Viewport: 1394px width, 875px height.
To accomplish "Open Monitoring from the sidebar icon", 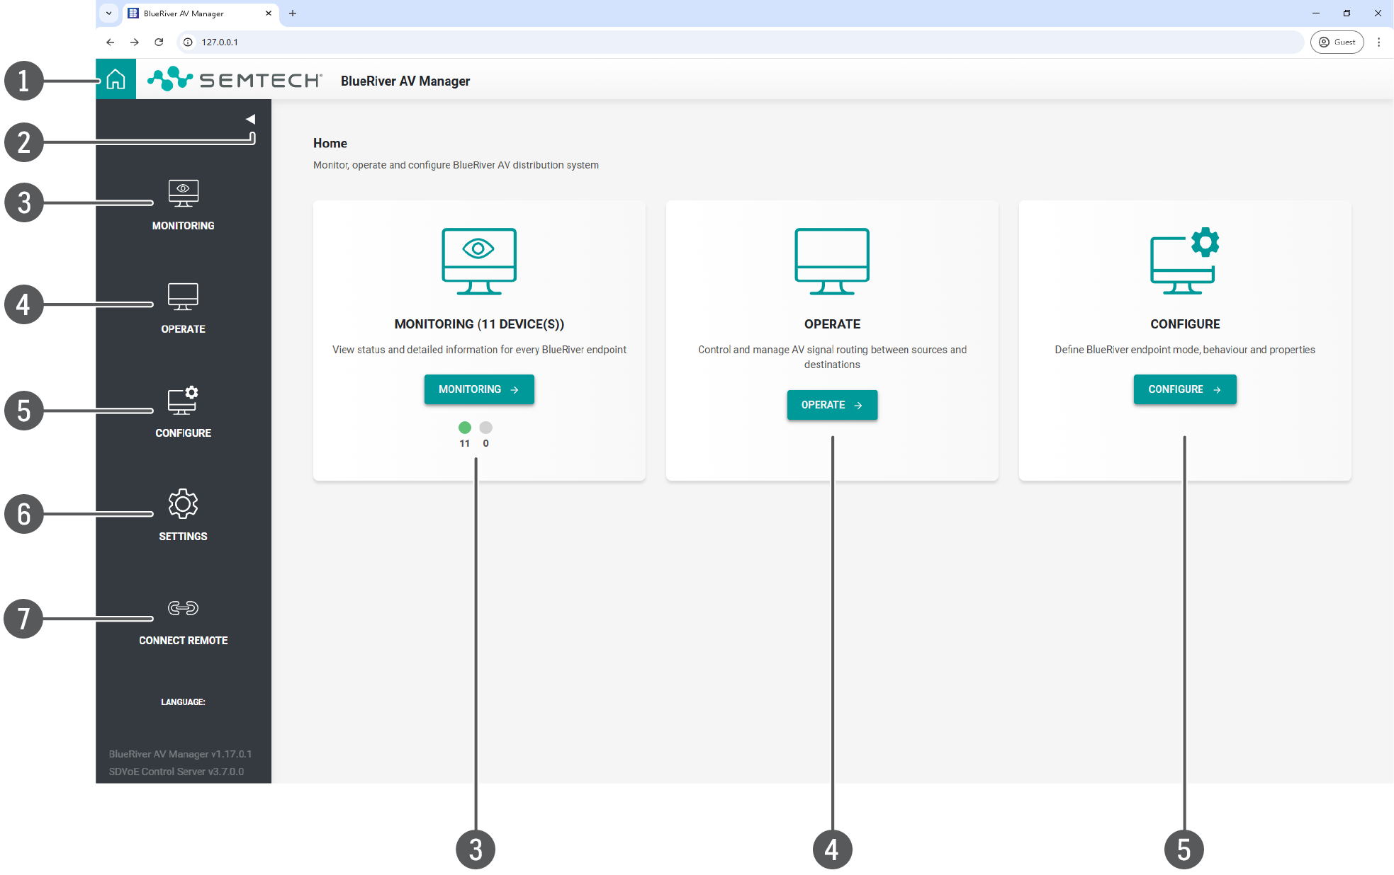I will click(183, 193).
